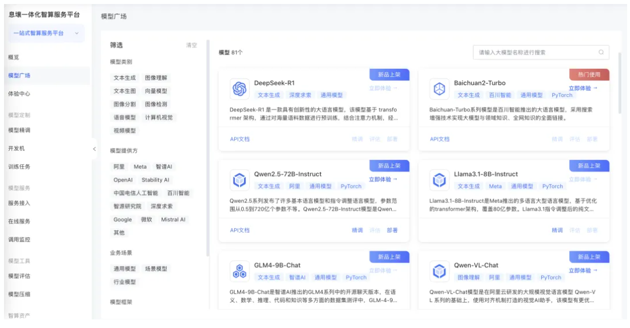Filter by provider Mistral AI

click(173, 220)
